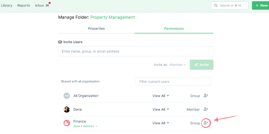Click the Finance group pie avatar
Viewport: 269px width, 134px height.
67,123
